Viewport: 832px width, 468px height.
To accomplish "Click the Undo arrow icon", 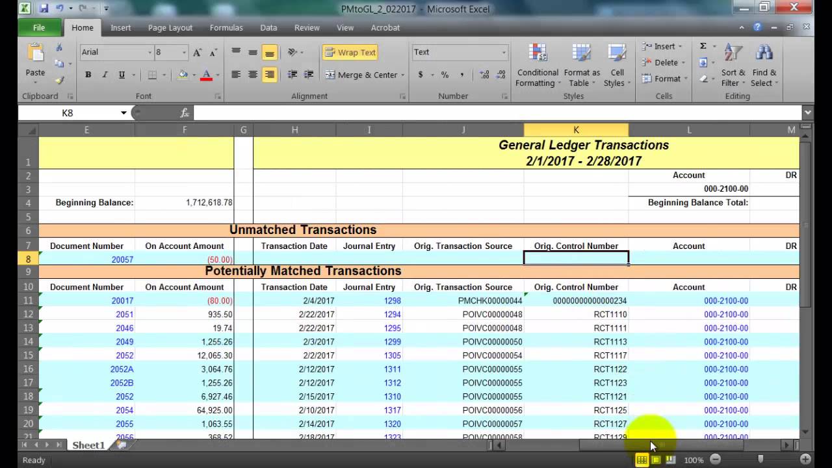I will [x=60, y=9].
